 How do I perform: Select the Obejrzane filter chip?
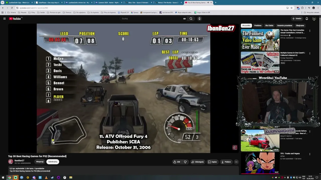[300, 25]
